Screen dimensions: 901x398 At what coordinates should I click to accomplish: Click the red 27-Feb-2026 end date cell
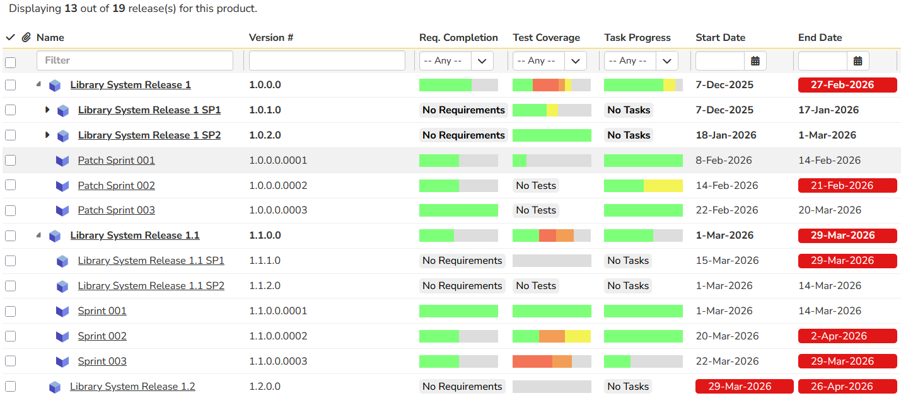[847, 85]
